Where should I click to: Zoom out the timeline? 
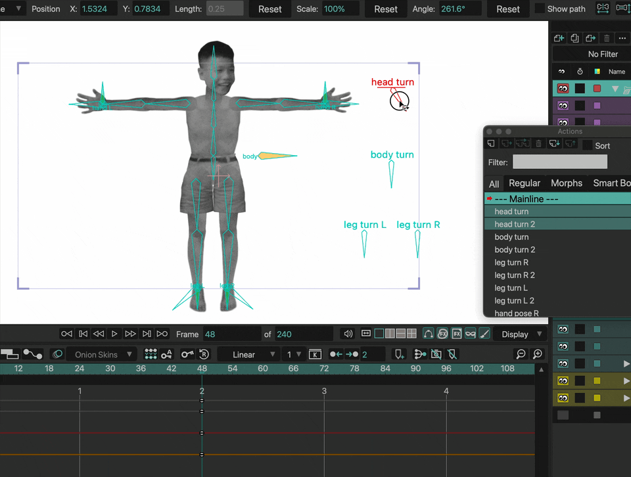[x=521, y=354]
